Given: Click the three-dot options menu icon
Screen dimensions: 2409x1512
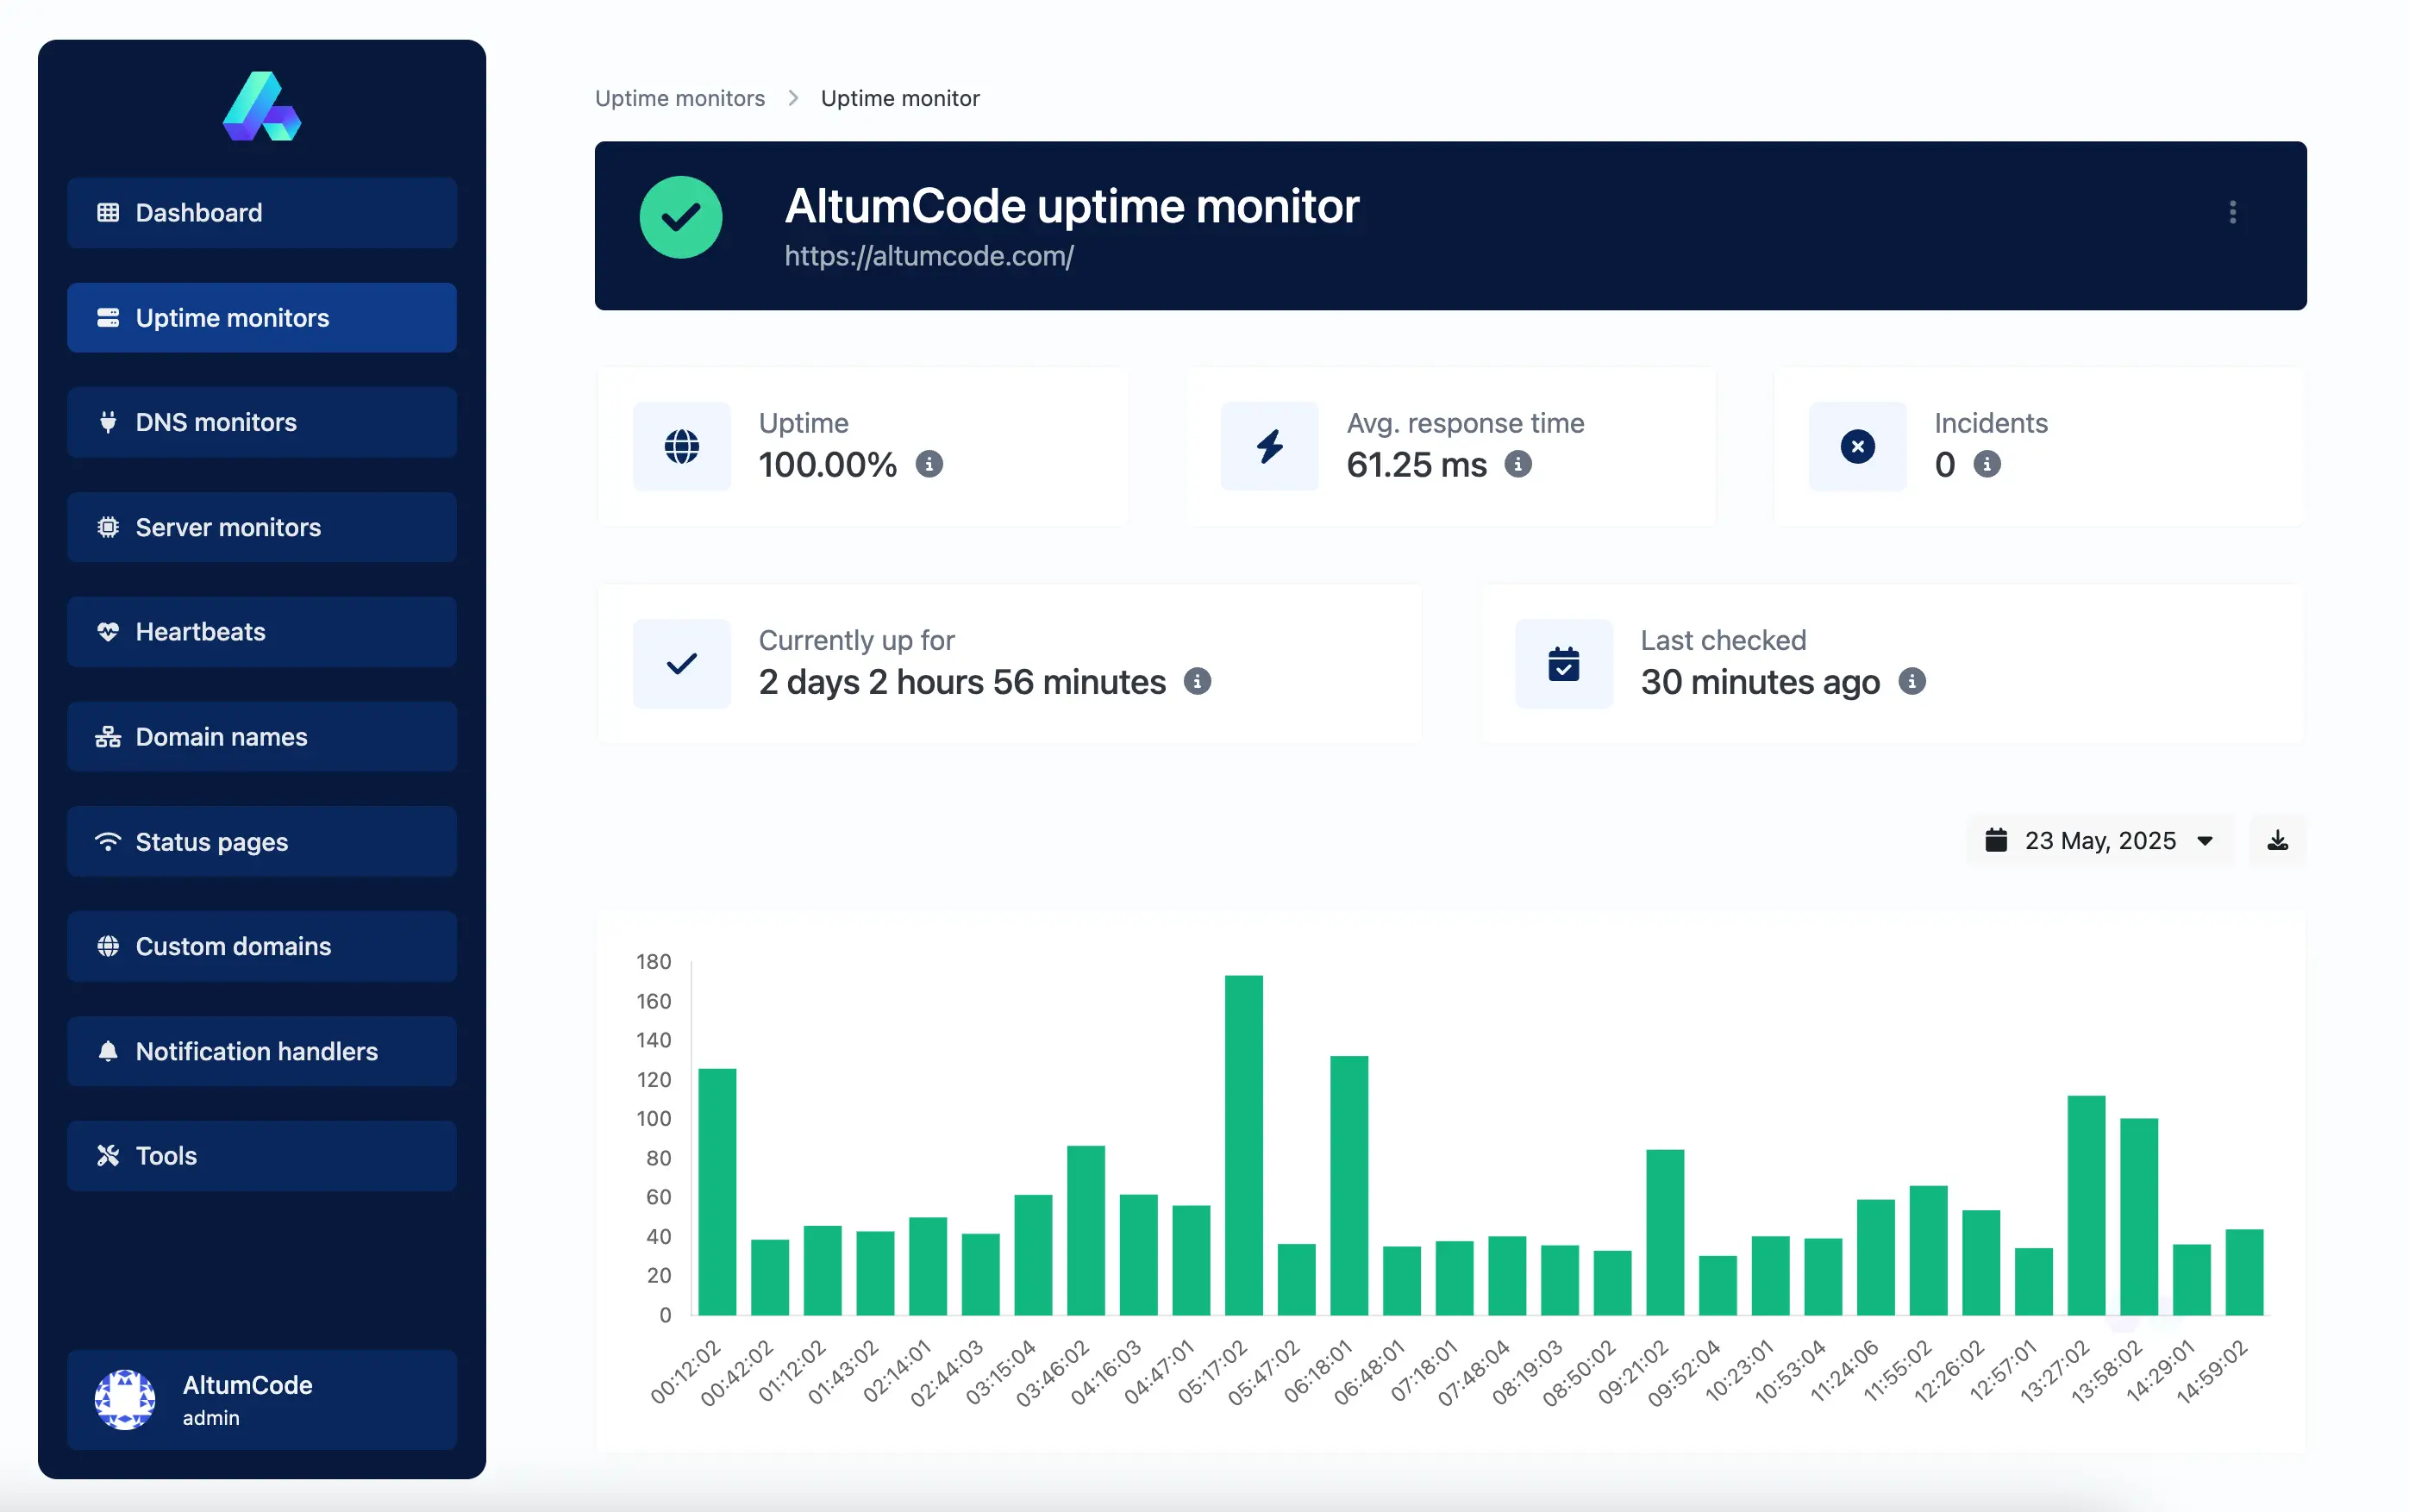Looking at the screenshot, I should [2232, 212].
